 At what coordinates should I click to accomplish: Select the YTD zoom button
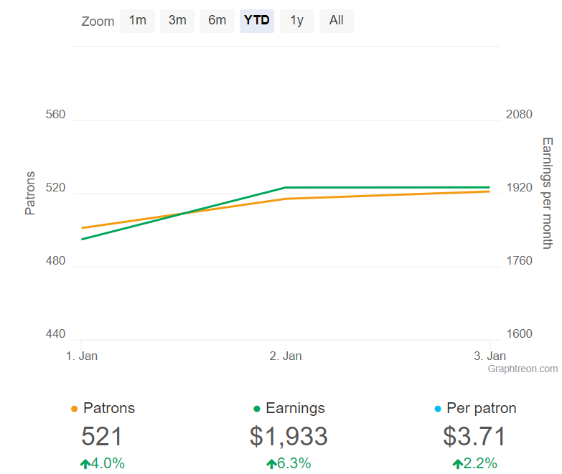pos(257,21)
